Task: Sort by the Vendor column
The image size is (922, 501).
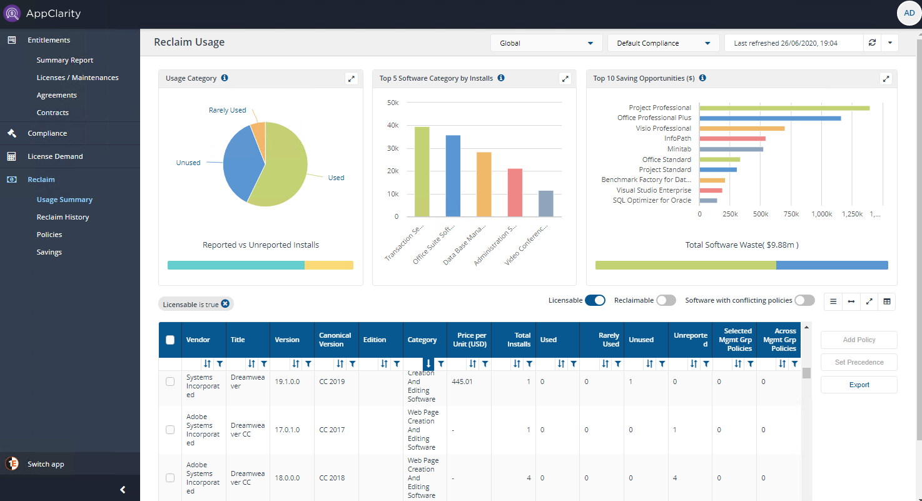Action: [207, 363]
